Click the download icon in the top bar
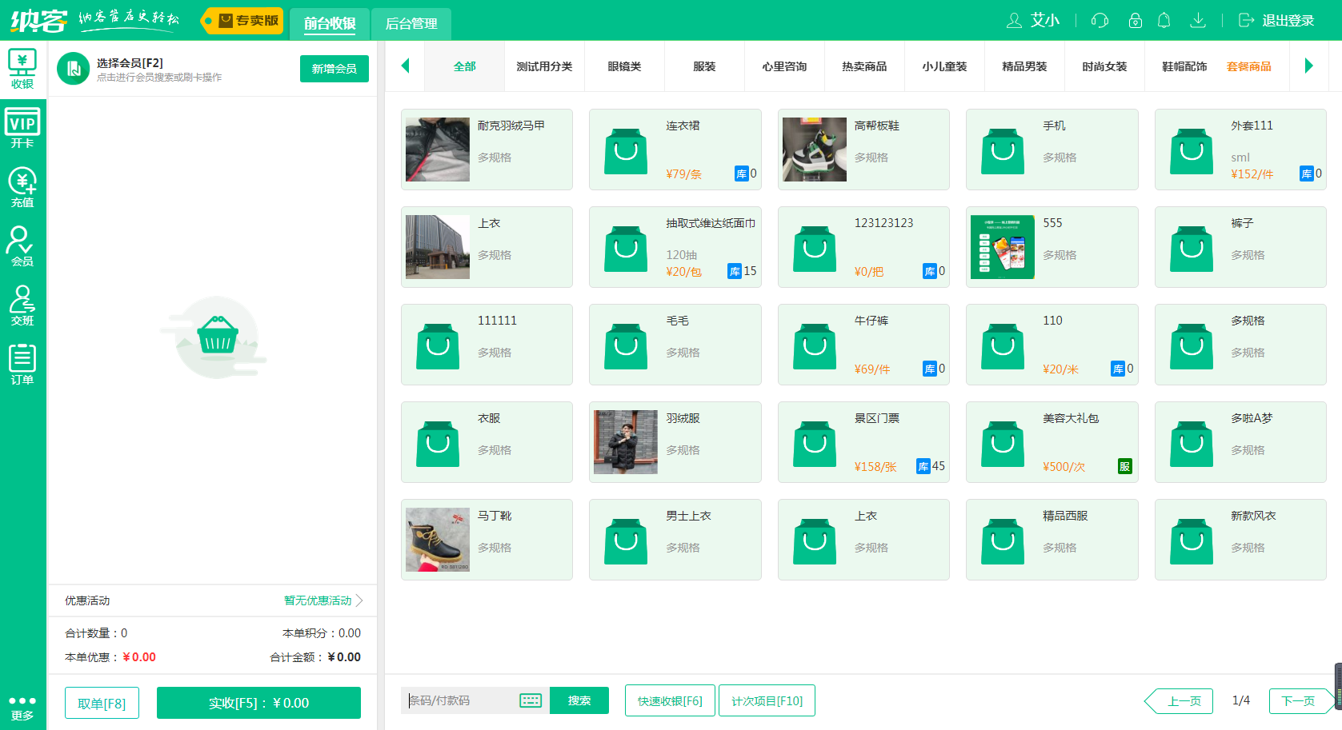This screenshot has width=1342, height=730. (1198, 21)
